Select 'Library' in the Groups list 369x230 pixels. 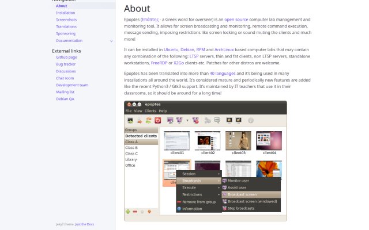pyautogui.click(x=131, y=159)
